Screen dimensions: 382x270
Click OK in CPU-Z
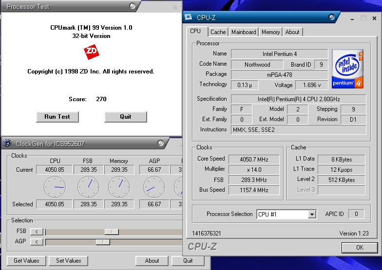point(360,248)
